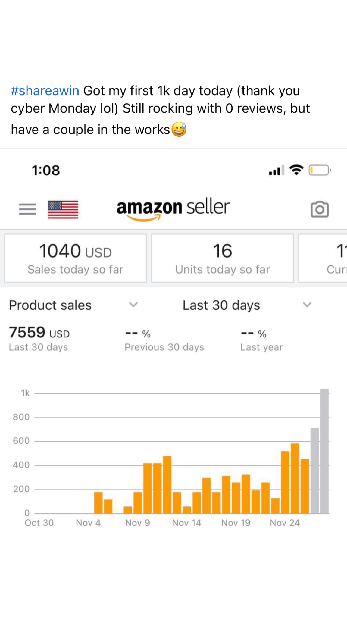The height and width of the screenshot is (617, 347).
Task: Tap the Previous 30 days comparison
Action: pyautogui.click(x=164, y=340)
